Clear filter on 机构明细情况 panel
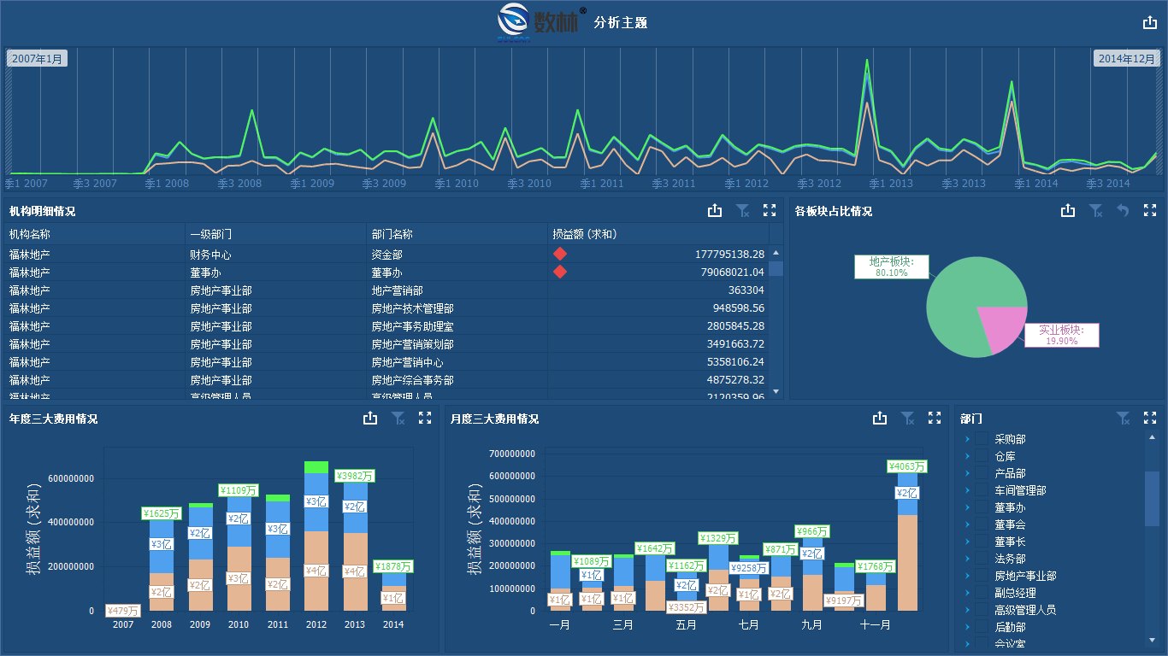The height and width of the screenshot is (656, 1168). (742, 210)
